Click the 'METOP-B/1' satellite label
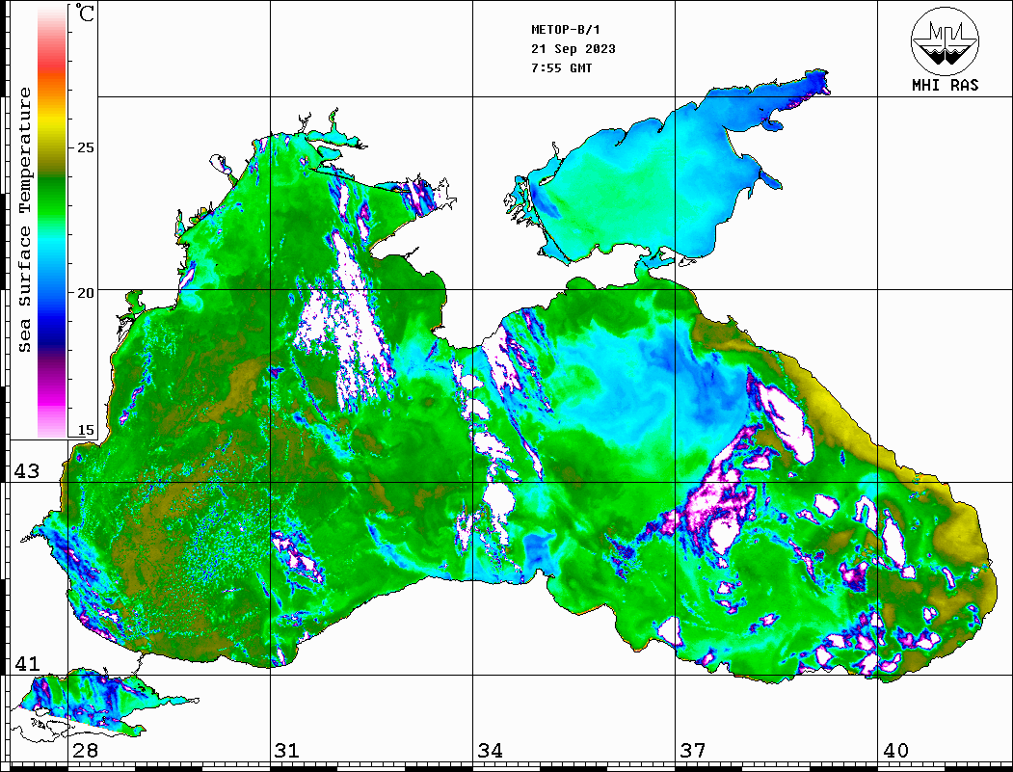1013x772 pixels. pyautogui.click(x=565, y=30)
